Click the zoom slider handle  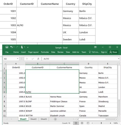click(101, 123)
